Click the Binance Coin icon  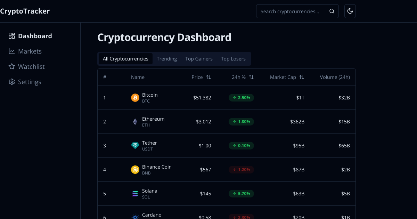135,170
